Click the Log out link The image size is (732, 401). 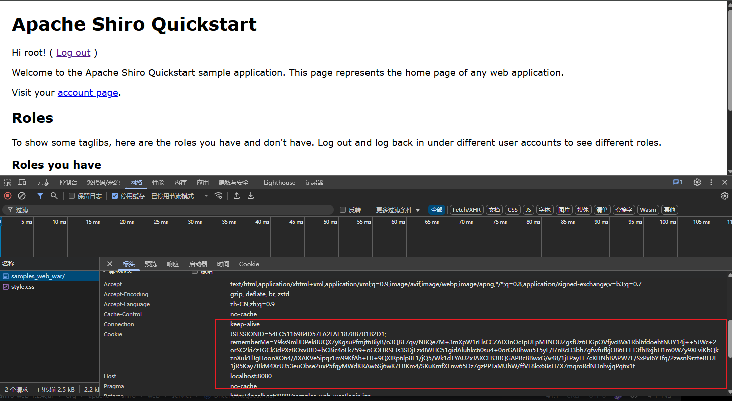(x=73, y=52)
